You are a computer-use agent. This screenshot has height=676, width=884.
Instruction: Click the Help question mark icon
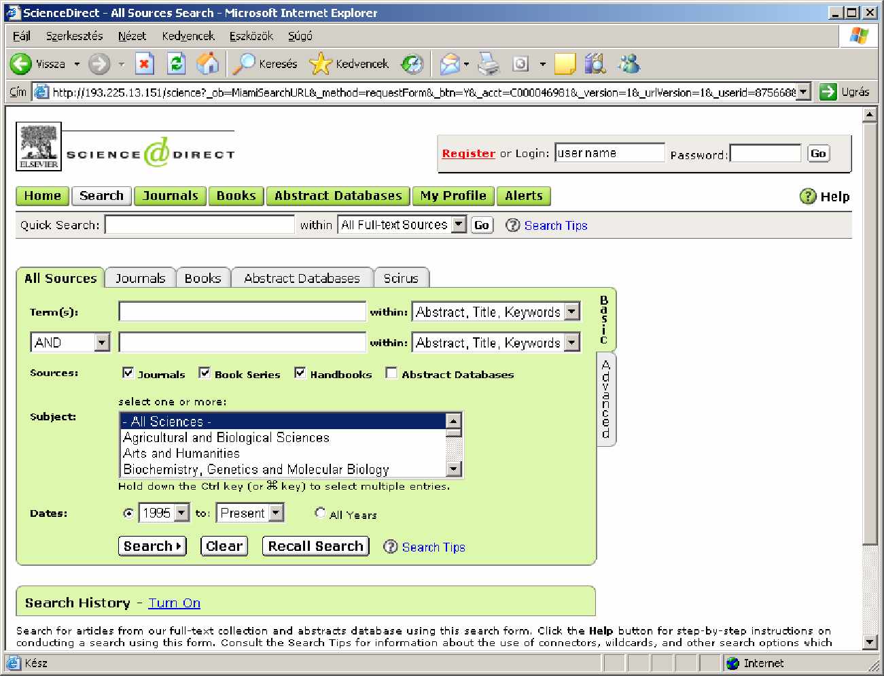tap(807, 197)
